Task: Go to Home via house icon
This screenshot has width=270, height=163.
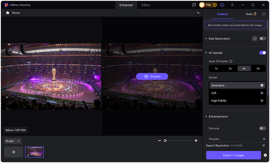Action: tap(8, 13)
